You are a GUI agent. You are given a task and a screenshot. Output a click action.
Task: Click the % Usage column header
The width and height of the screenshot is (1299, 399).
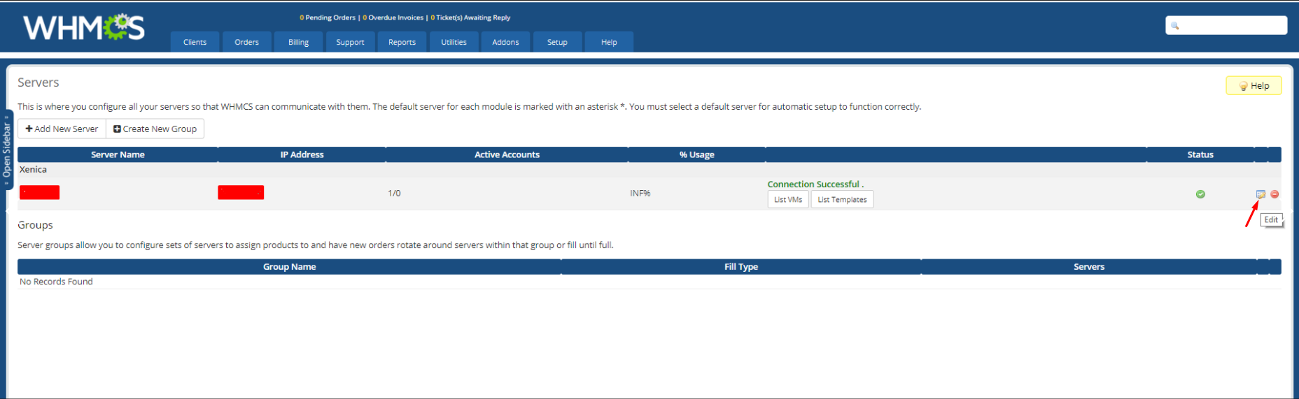coord(696,154)
